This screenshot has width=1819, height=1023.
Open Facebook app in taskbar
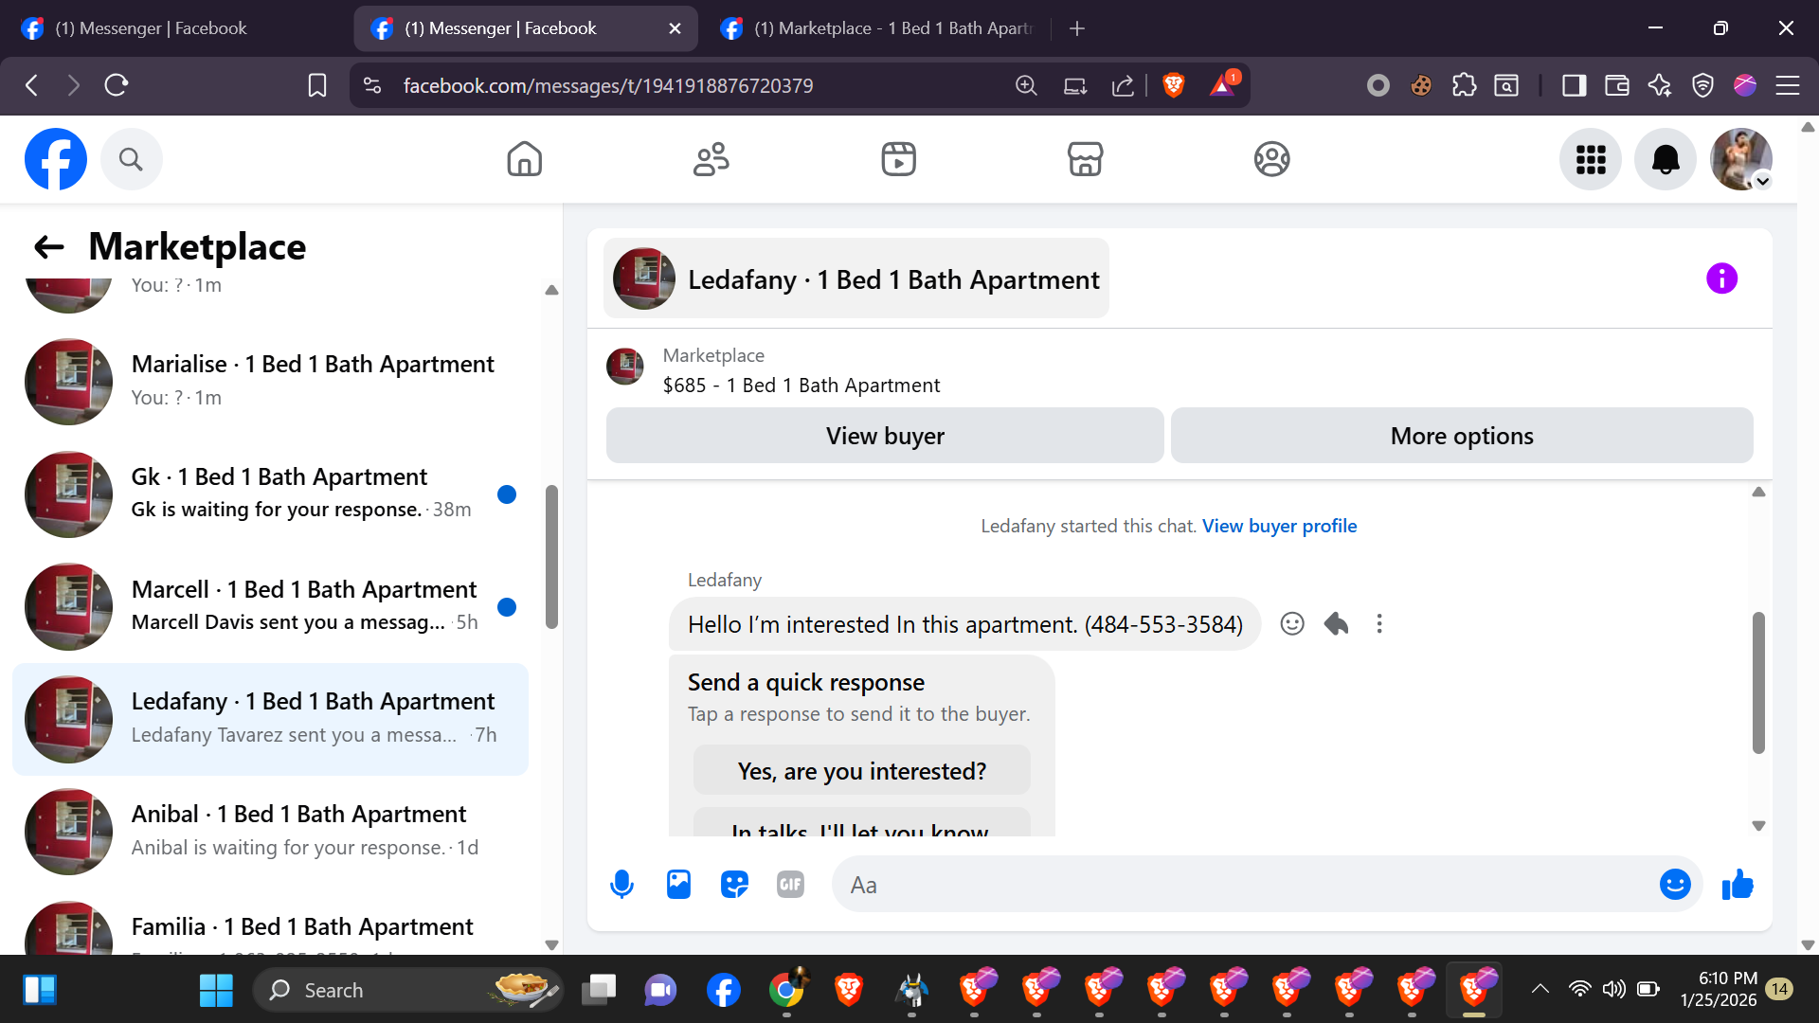pos(723,990)
